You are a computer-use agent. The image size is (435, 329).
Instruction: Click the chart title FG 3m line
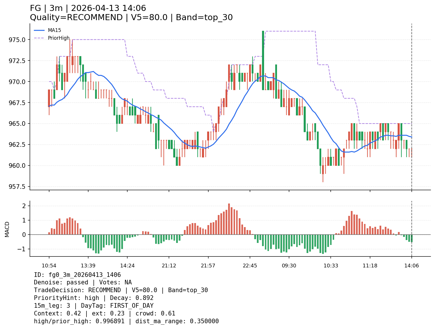tap(88, 8)
